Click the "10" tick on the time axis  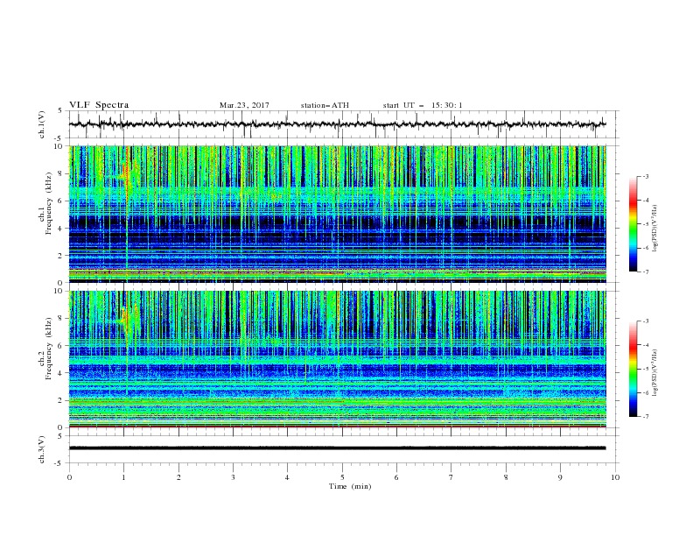(615, 477)
